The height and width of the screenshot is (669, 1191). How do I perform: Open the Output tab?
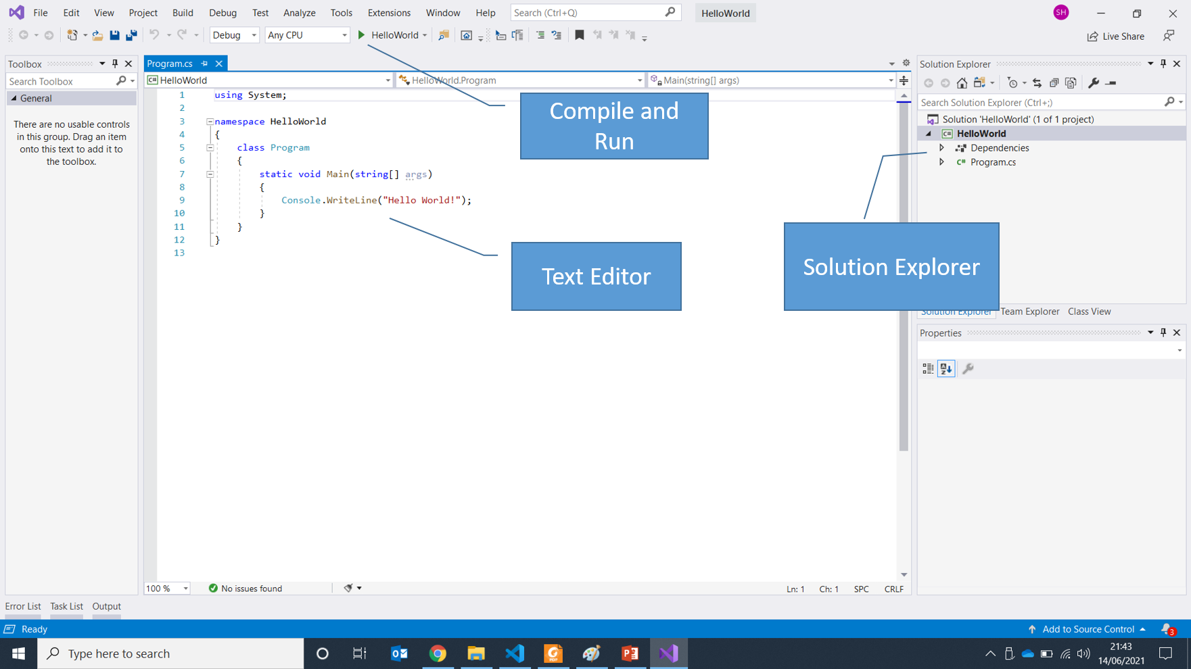tap(106, 606)
